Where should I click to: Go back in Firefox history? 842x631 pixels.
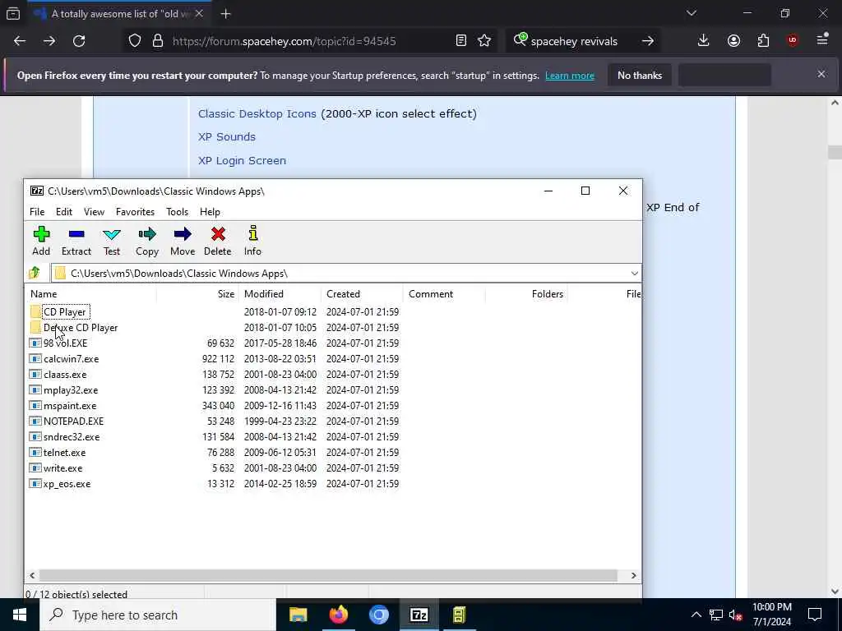point(20,41)
